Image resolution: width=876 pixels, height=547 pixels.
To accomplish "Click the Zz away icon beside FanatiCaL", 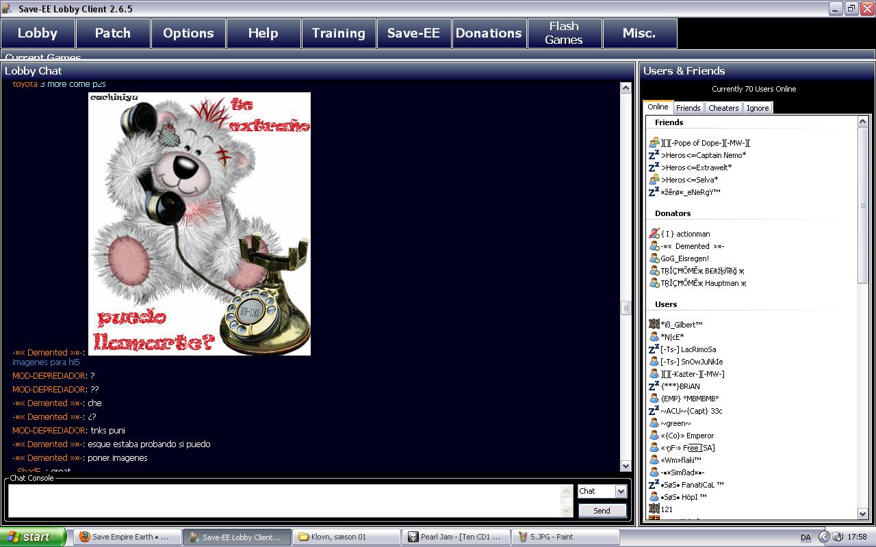I will (654, 485).
